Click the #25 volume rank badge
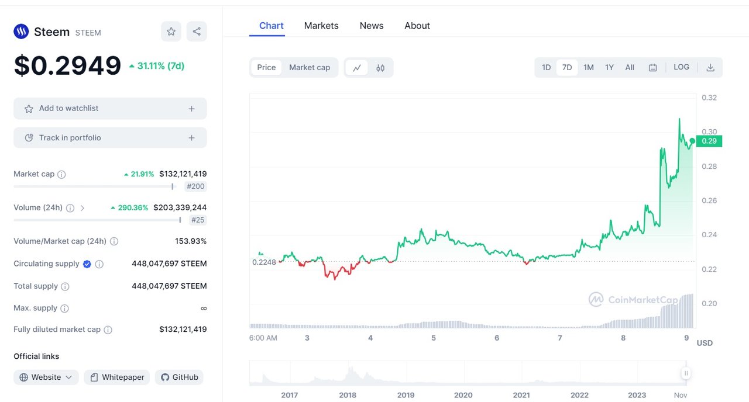The image size is (749, 402). click(x=198, y=220)
